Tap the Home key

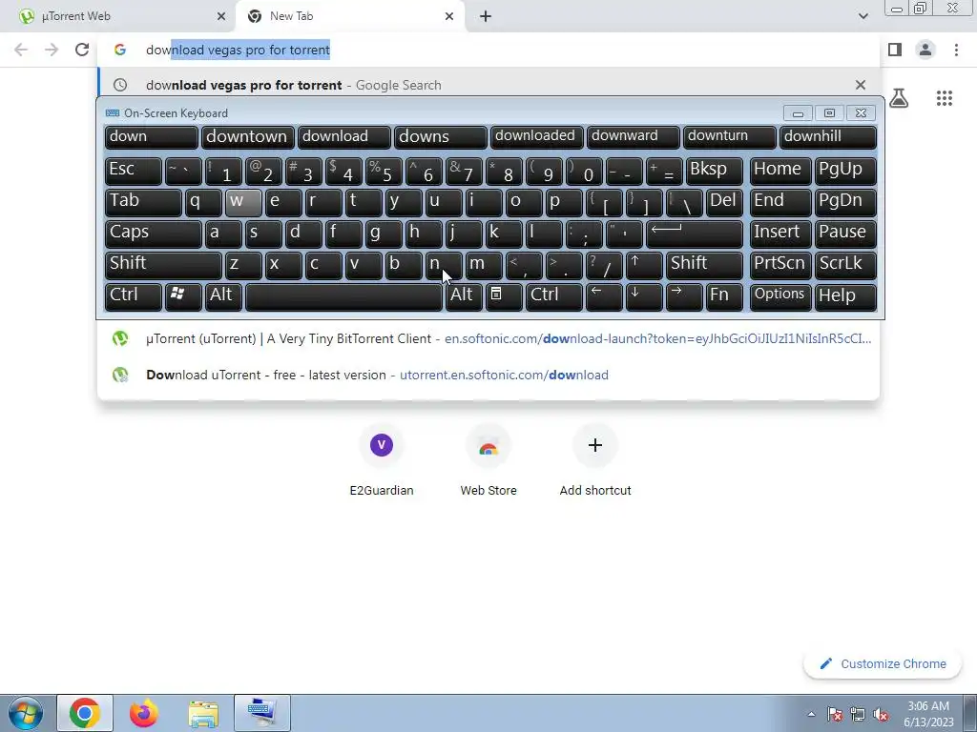click(780, 171)
